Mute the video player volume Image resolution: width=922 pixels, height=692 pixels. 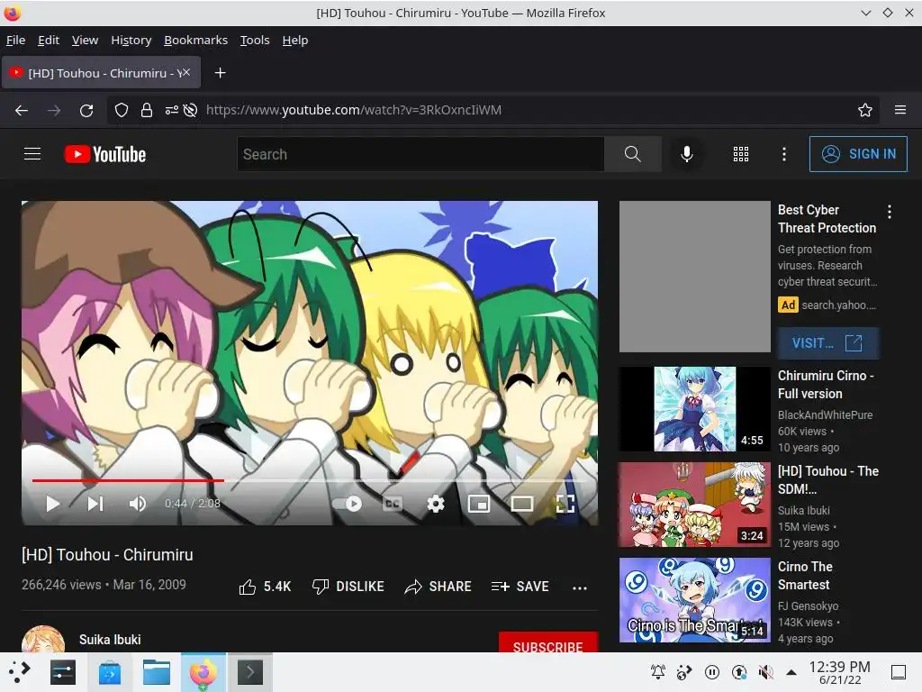point(137,504)
